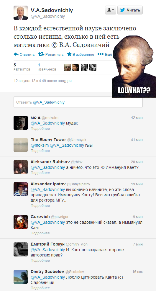The height and width of the screenshot is (291, 156).
Task: Open first retweeter avatar in the row
Action: (67, 67)
